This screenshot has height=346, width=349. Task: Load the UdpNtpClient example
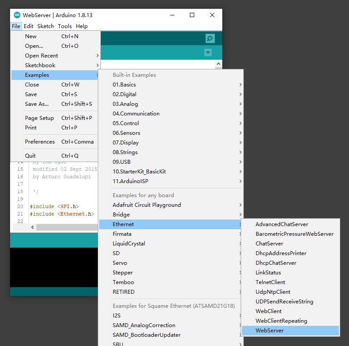click(290, 292)
